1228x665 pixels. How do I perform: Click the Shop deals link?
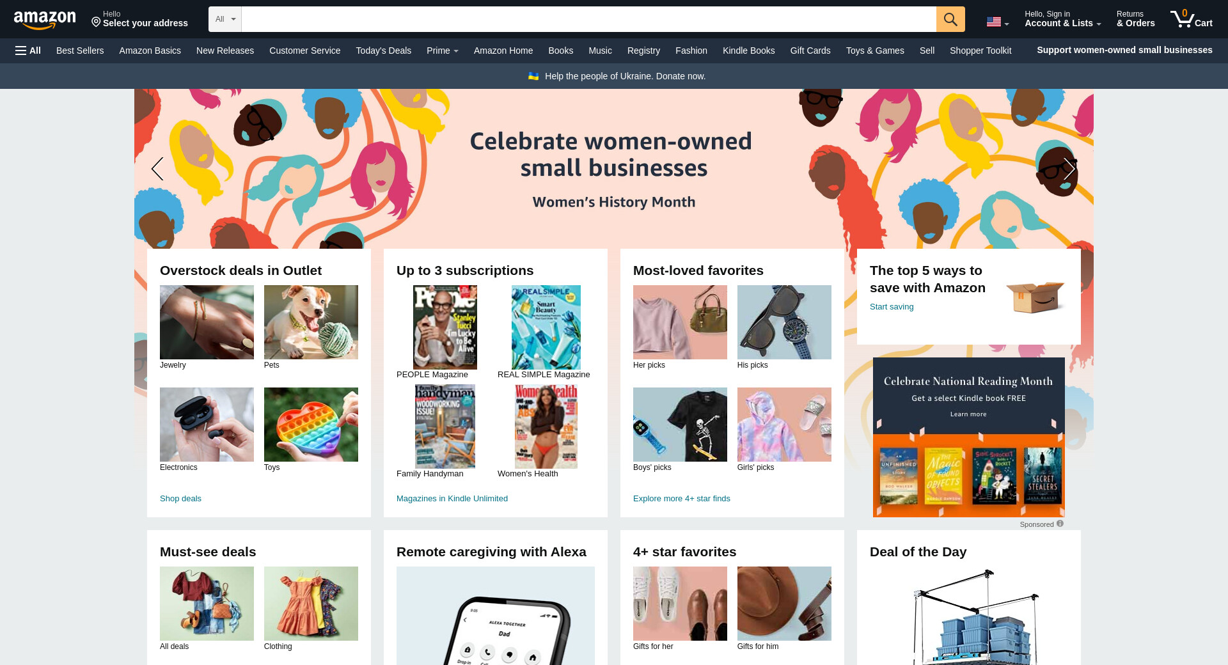(x=180, y=499)
